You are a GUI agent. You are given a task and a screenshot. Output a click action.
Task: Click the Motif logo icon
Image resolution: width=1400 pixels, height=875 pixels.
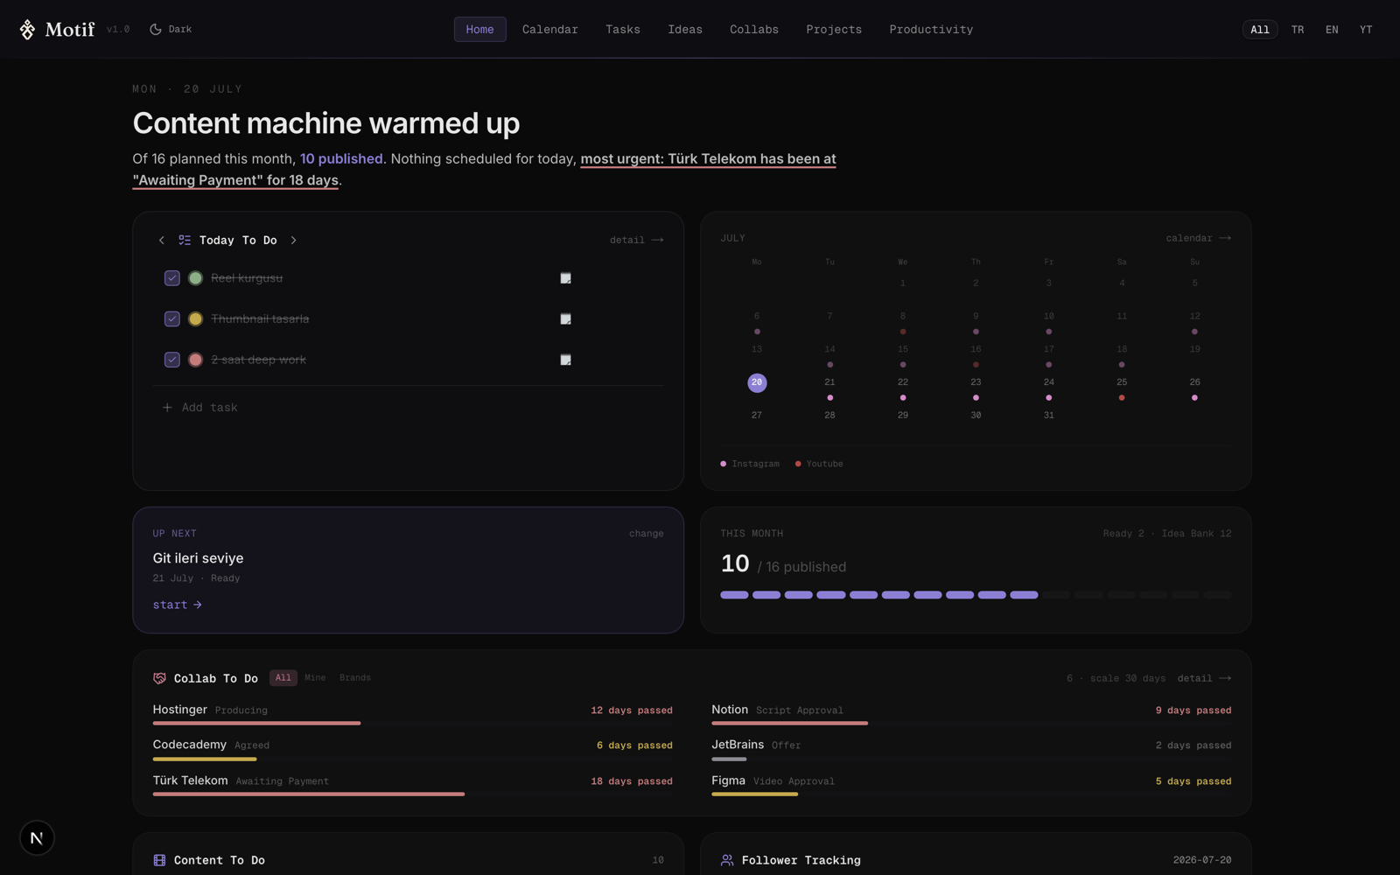point(27,30)
